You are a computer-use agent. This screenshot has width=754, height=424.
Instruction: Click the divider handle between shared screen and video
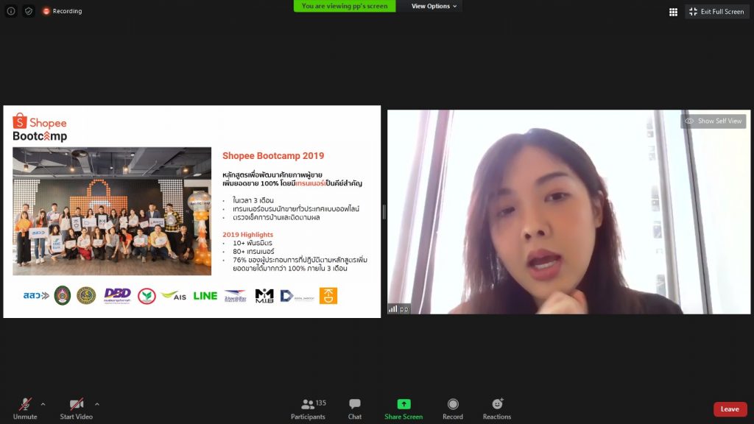click(x=384, y=212)
